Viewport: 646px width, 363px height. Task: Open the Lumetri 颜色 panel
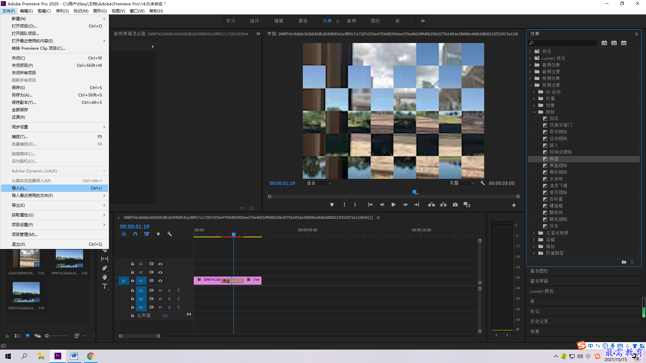542,291
